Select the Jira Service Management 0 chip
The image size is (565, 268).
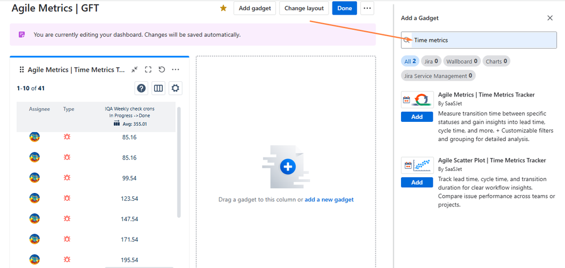pyautogui.click(x=438, y=76)
